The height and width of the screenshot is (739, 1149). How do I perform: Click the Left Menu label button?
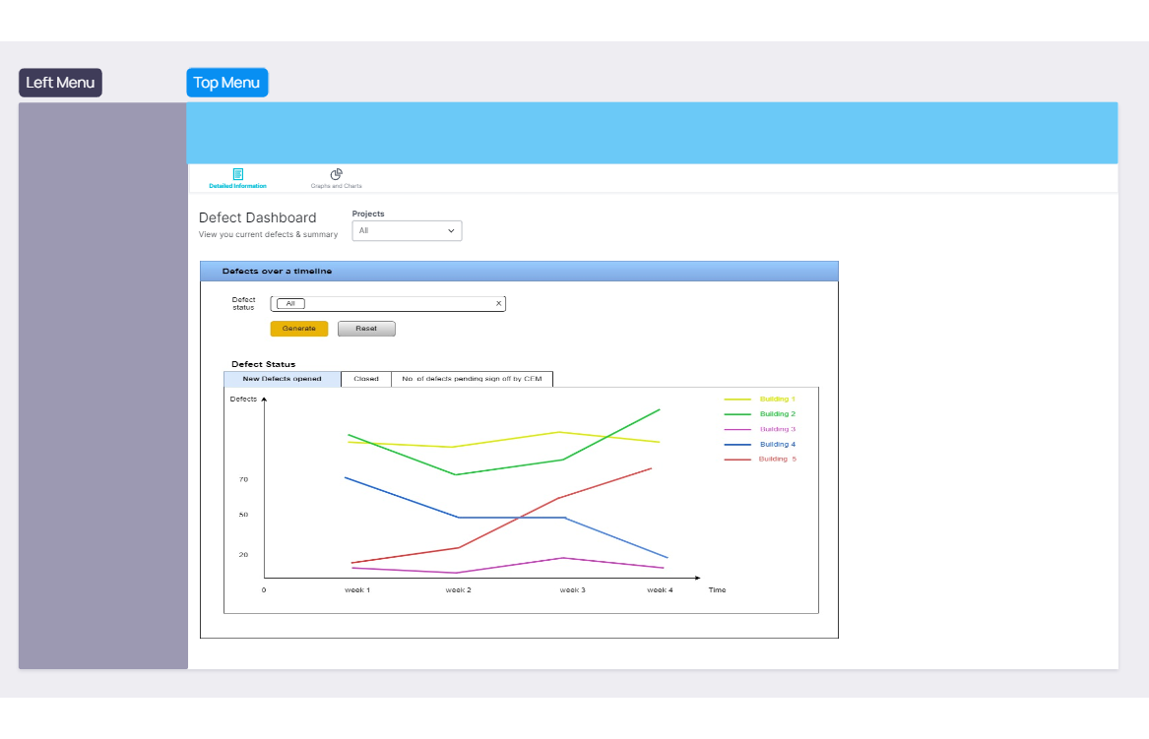point(60,83)
